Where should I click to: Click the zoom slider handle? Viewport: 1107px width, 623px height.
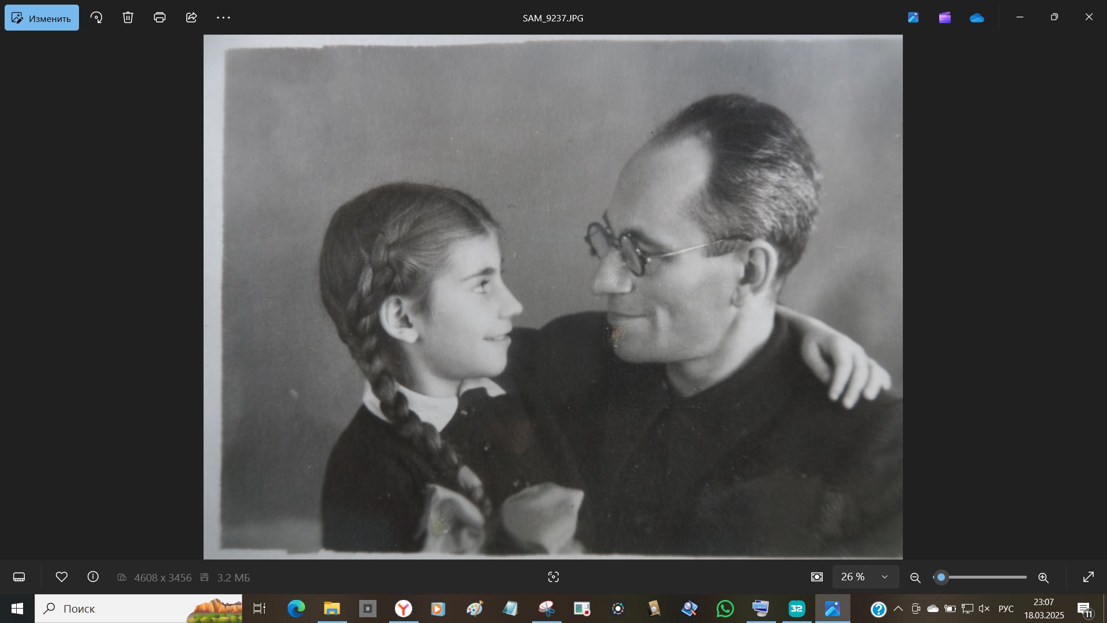(941, 577)
